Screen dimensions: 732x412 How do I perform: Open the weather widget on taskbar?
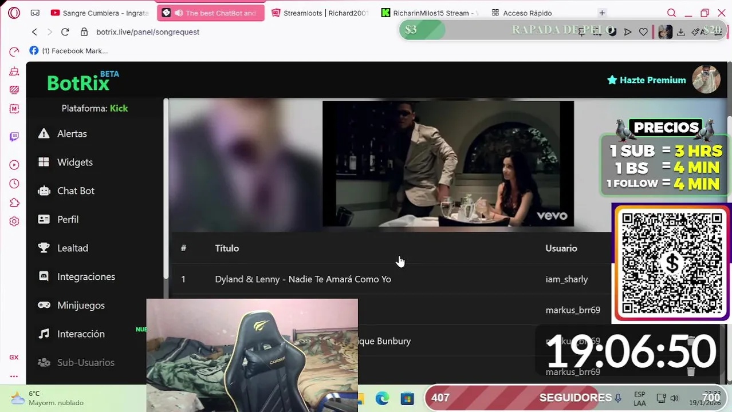48,398
